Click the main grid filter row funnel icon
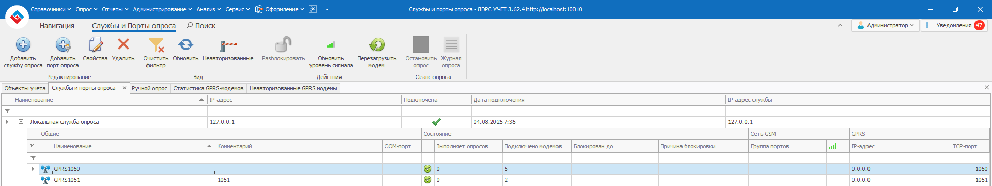This screenshot has height=186, width=992. click(x=7, y=111)
